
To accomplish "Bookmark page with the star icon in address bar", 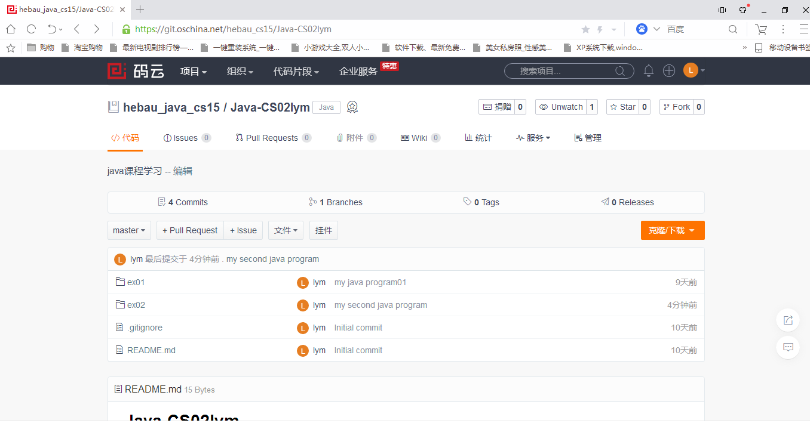I will pyautogui.click(x=585, y=29).
